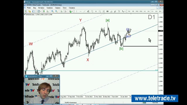This screenshot has height=105, width=187.
Task: Open the Вид menu
Action: (x=34, y=8)
